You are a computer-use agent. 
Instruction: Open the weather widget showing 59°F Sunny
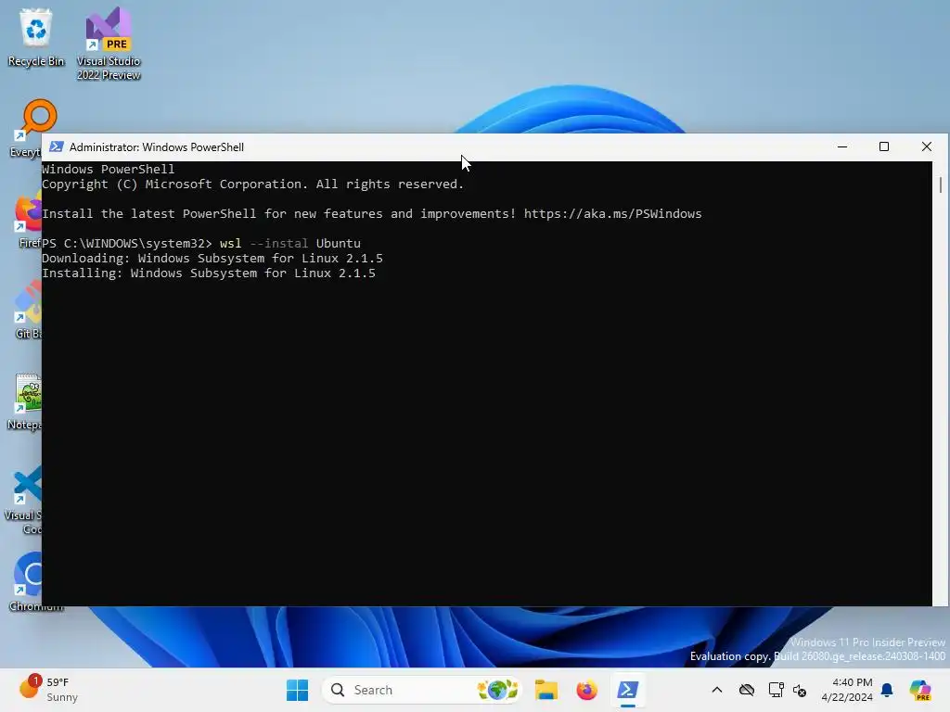click(48, 690)
